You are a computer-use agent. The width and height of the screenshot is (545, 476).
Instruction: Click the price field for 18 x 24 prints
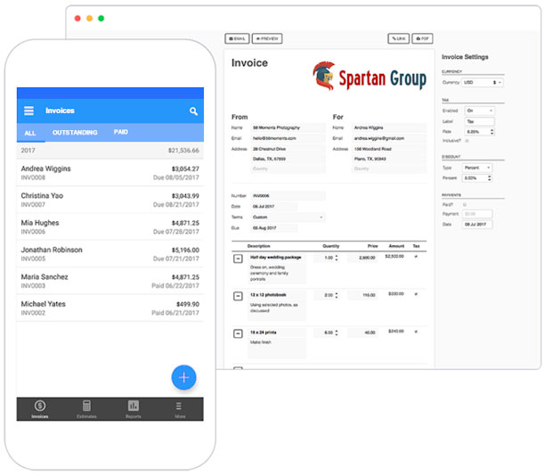[362, 333]
